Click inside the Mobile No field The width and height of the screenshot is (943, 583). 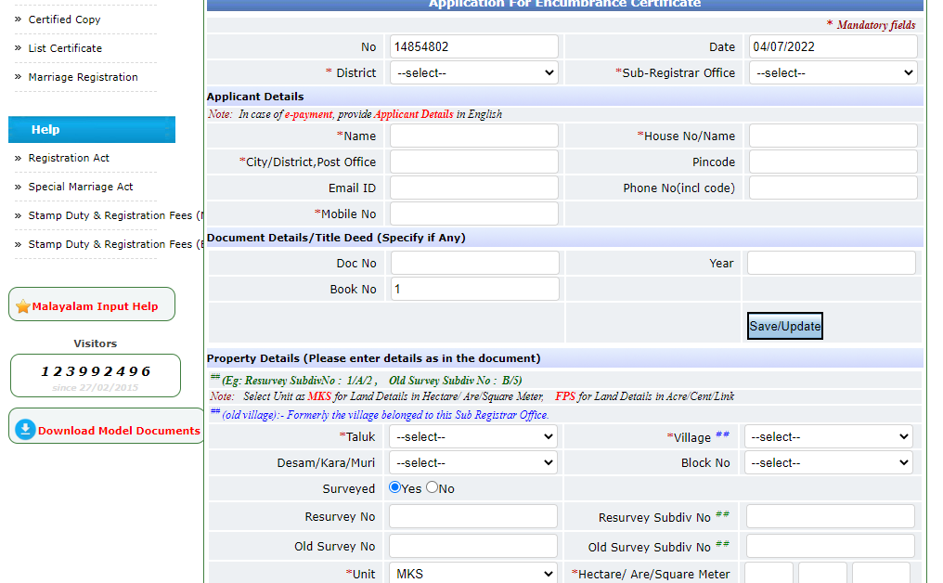473,213
